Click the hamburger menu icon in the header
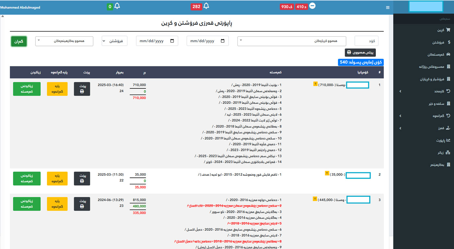 click(388, 7)
